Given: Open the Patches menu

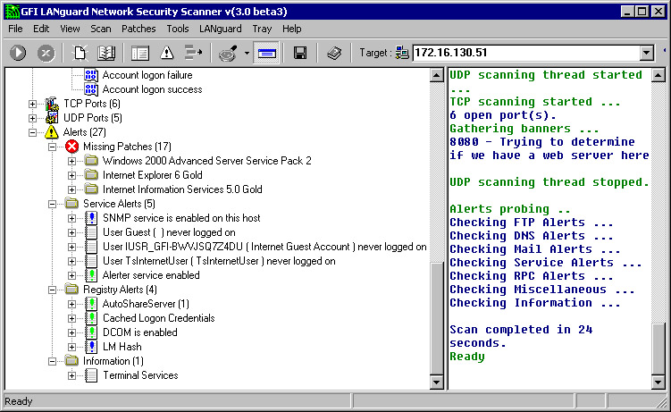Looking at the screenshot, I should point(138,29).
